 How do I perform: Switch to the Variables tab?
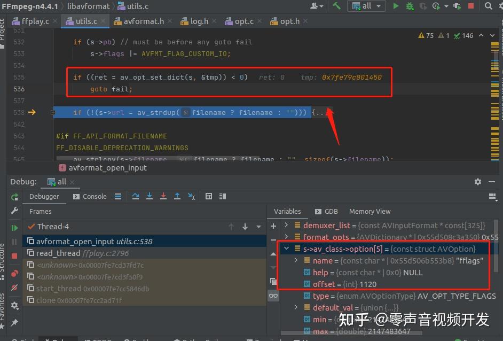287,212
